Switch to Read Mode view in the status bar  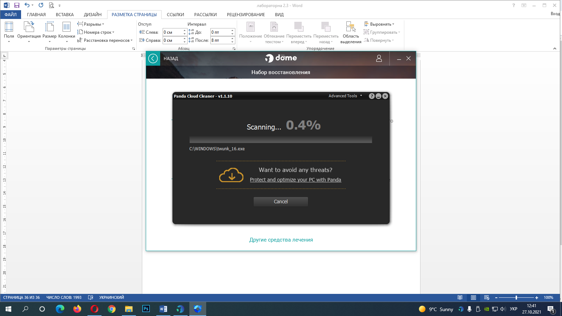click(x=460, y=297)
